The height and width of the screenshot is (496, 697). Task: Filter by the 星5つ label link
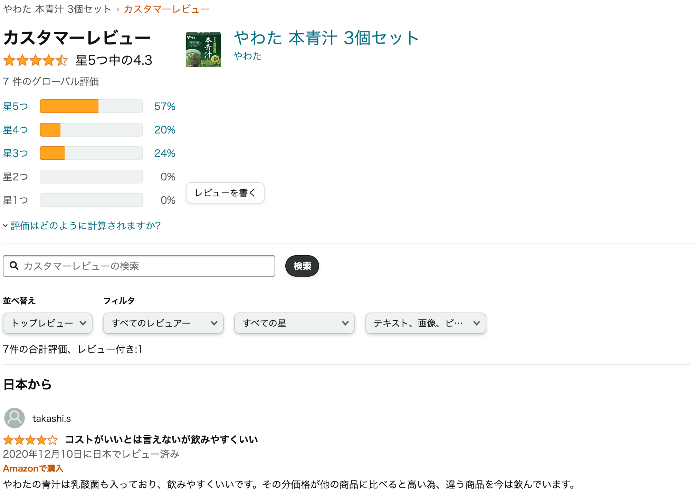coord(16,106)
